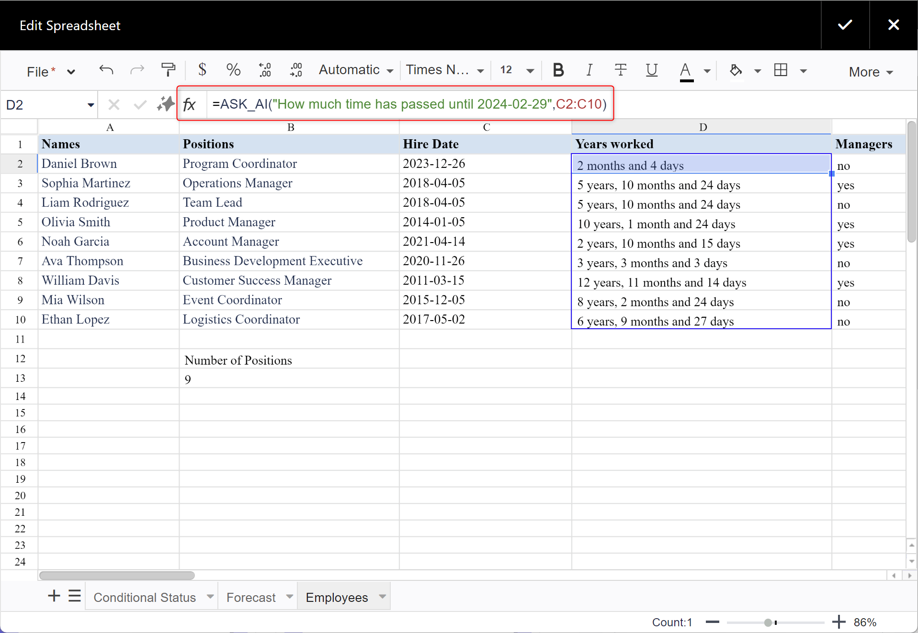Click the fill color bucket icon
Viewport: 918px width, 633px height.
(736, 70)
